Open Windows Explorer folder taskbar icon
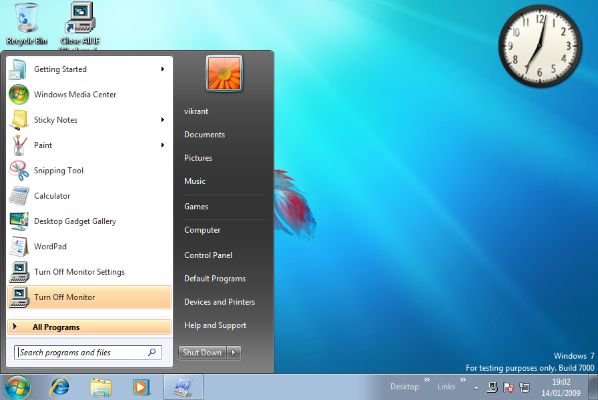This screenshot has width=598, height=400. (101, 387)
